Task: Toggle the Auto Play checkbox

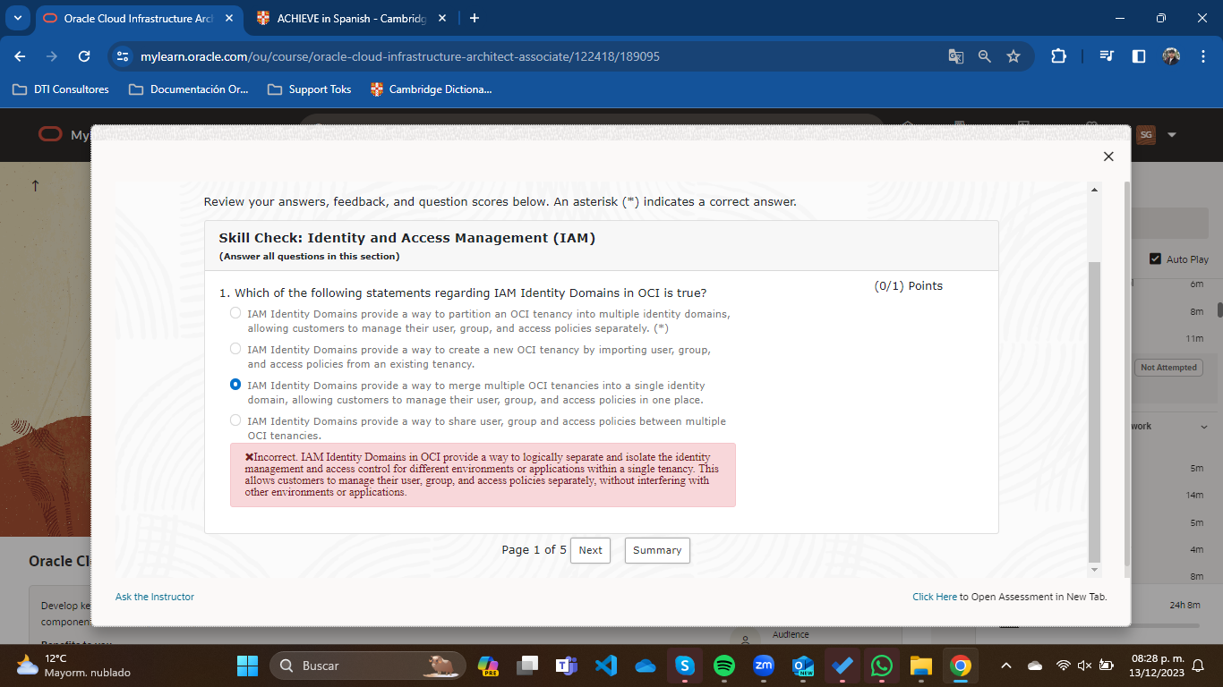Action: (1155, 259)
